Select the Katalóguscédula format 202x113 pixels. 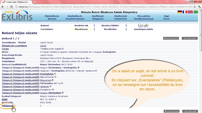tap(143, 29)
